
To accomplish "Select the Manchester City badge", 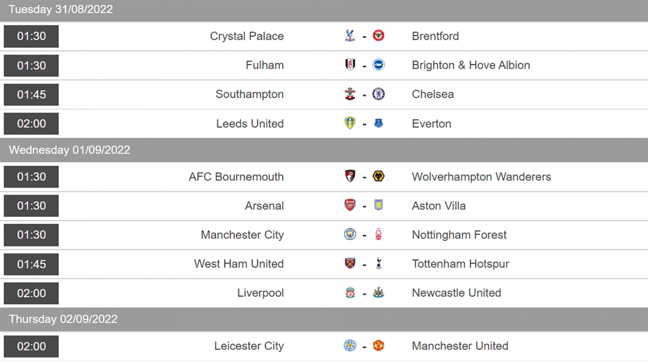I will coord(350,235).
